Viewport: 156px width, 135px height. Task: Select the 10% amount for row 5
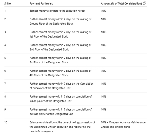pos(103,58)
